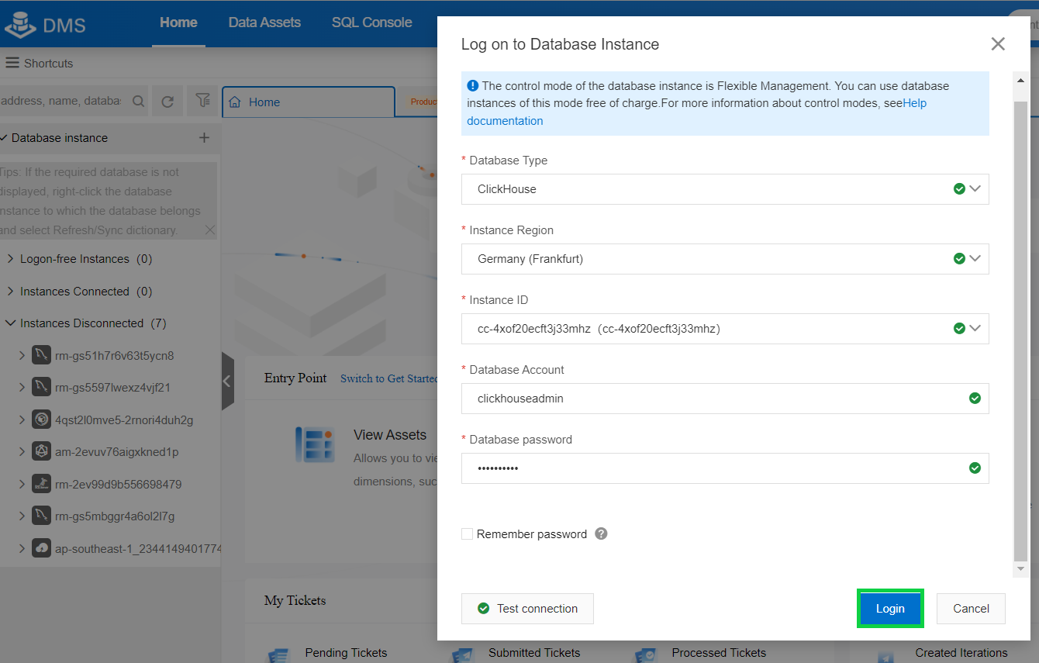Click the rm-2ev99d9b556698479 instance icon
1039x663 pixels.
coord(41,485)
